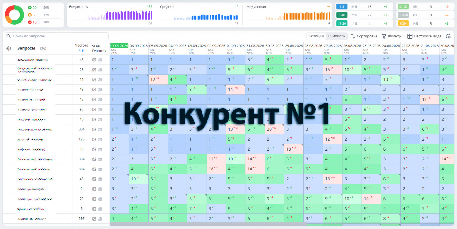Click the image SERP icon in the frequency 97 row
This screenshot has width=457, height=229.
click(x=94, y=110)
